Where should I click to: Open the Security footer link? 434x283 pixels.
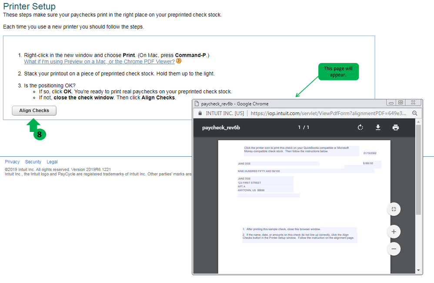(33, 162)
